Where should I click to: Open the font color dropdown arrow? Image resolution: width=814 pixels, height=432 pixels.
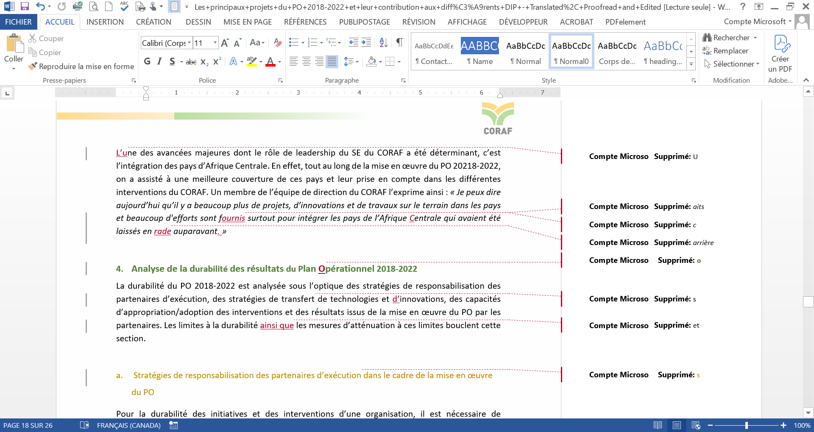click(x=279, y=62)
